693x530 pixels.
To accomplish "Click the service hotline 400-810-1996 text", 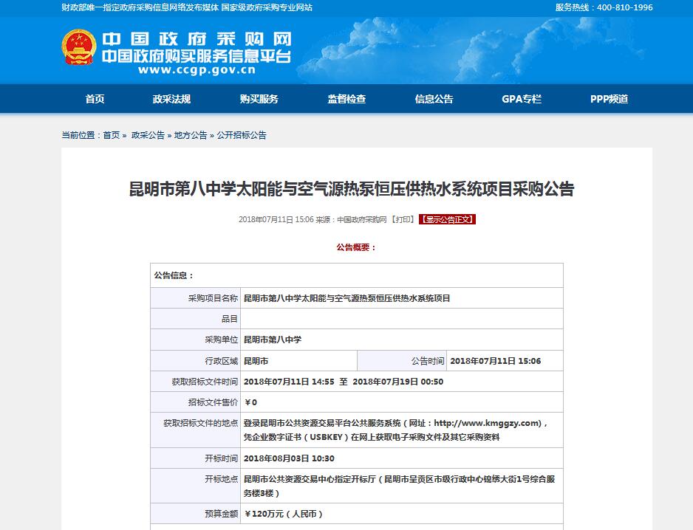I will point(624,7).
